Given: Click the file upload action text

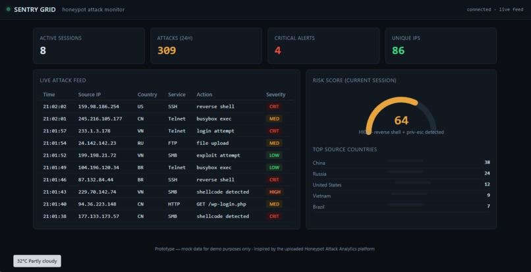Looking at the screenshot, I should coord(213,143).
